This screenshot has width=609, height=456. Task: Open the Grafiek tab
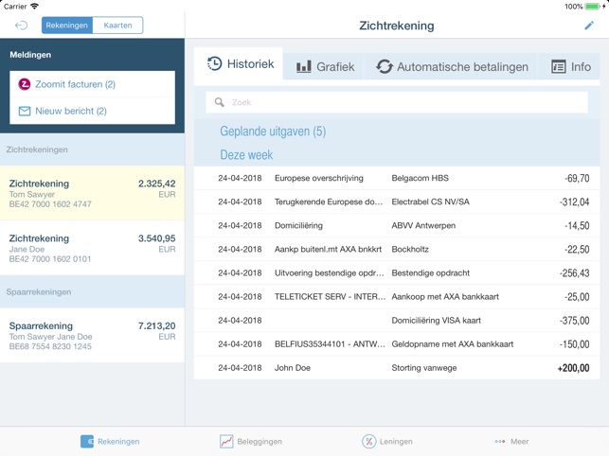pyautogui.click(x=325, y=66)
